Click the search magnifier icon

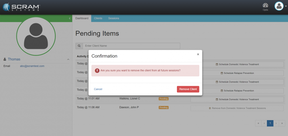click(x=79, y=46)
